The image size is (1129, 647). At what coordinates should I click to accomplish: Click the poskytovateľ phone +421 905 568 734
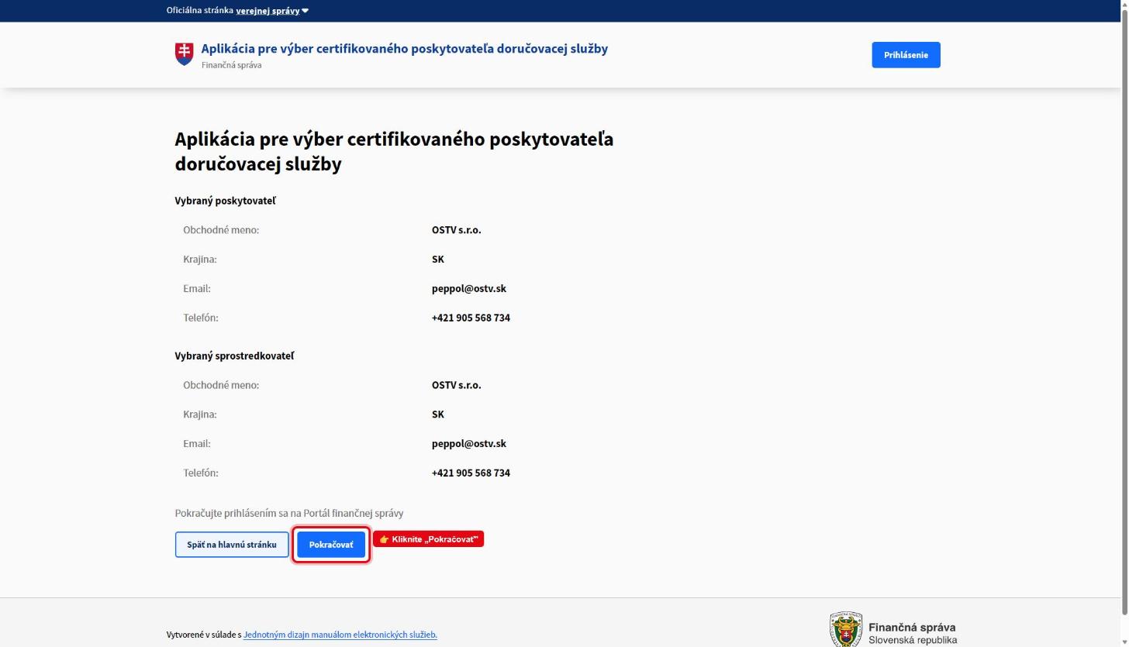tap(471, 318)
